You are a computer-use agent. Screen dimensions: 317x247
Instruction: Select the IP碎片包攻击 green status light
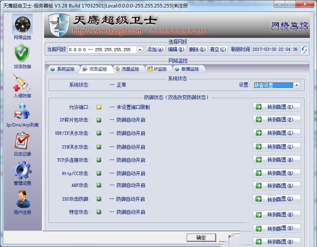(99, 120)
